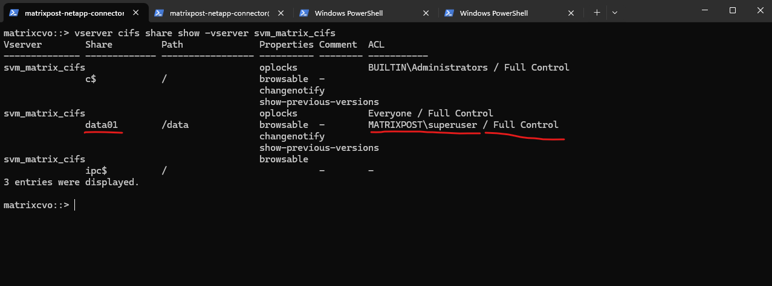Click the underlined data01 share name
The height and width of the screenshot is (286, 772).
pos(102,125)
